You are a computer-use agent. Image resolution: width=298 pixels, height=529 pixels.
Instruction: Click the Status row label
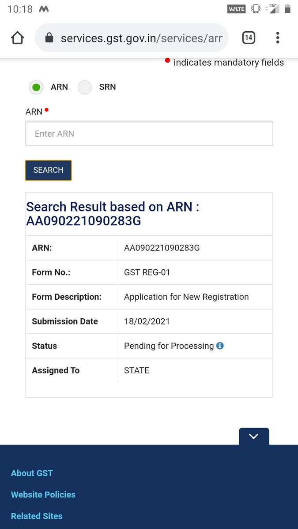click(45, 346)
